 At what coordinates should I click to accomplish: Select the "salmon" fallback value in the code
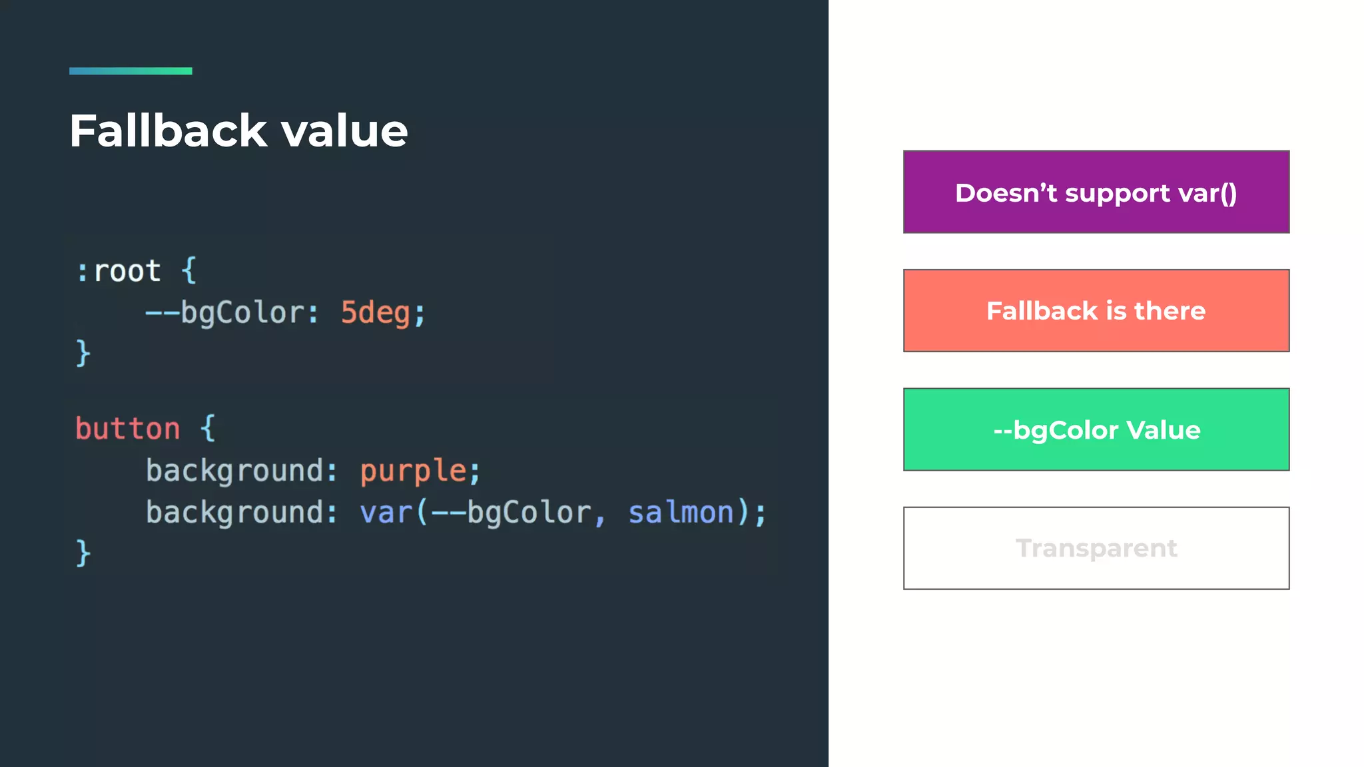click(681, 513)
